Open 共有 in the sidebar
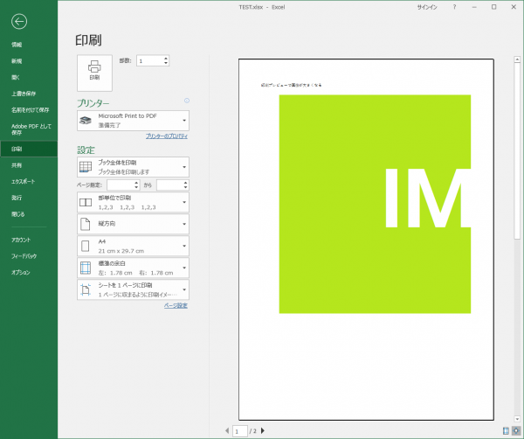 click(29, 165)
